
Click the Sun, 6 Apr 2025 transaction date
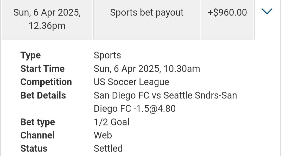(47, 13)
